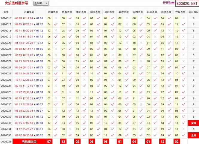Select issue number 2026036 in the bottom row
This screenshot has height=144, width=199.
[6, 141]
